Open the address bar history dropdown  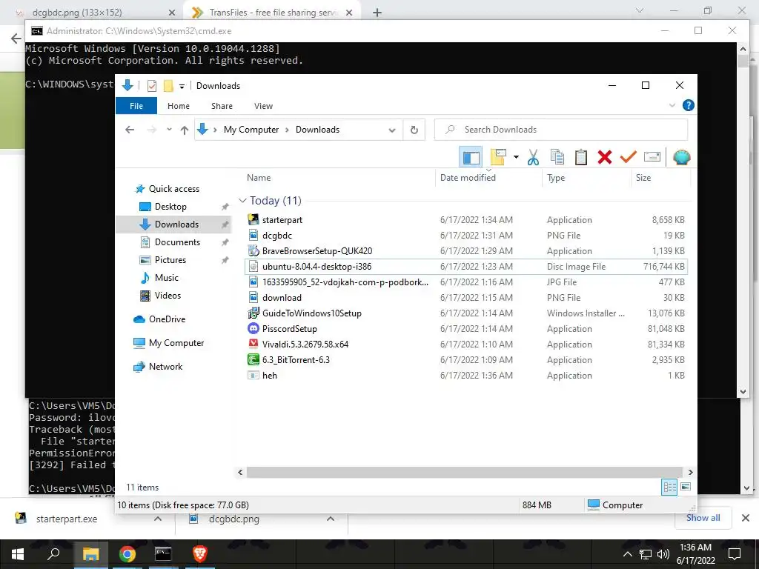[392, 130]
